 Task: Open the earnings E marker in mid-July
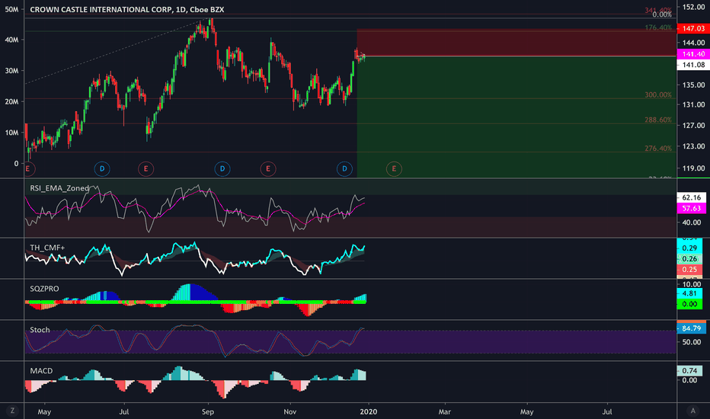pyautogui.click(x=146, y=169)
